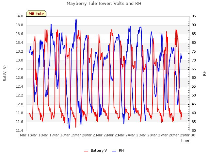Click the Mar 28 date tick label

click(x=168, y=135)
